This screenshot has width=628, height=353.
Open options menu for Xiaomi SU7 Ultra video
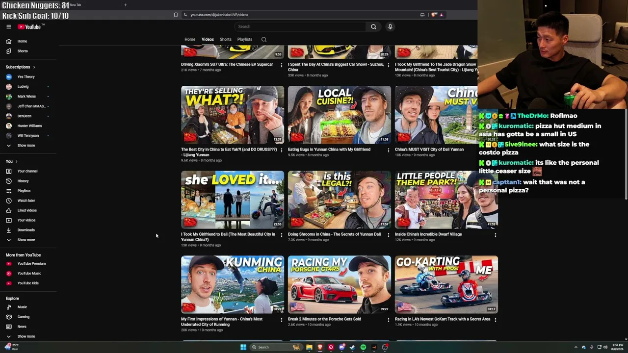click(x=282, y=65)
